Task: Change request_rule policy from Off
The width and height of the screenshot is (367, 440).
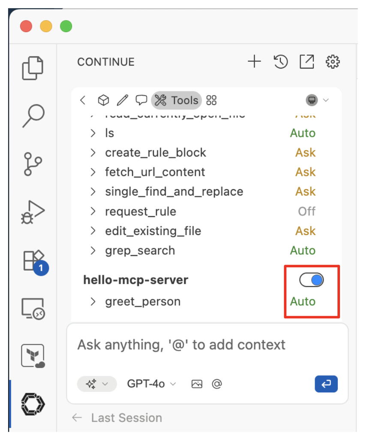Action: (307, 211)
